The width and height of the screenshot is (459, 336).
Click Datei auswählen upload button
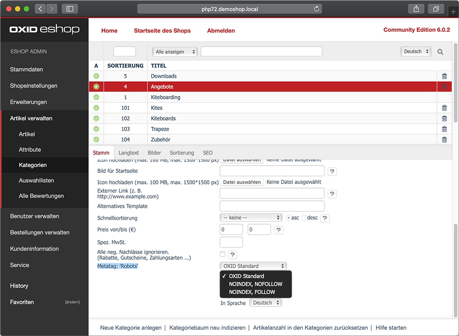tap(242, 182)
